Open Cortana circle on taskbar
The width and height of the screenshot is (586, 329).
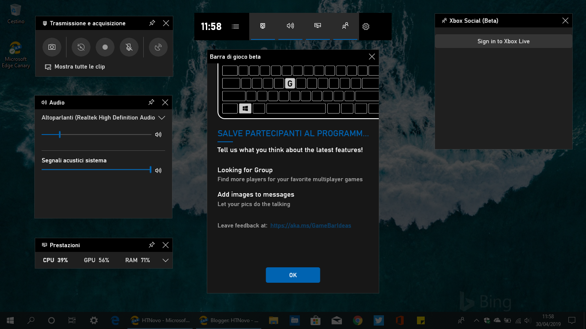click(x=51, y=320)
